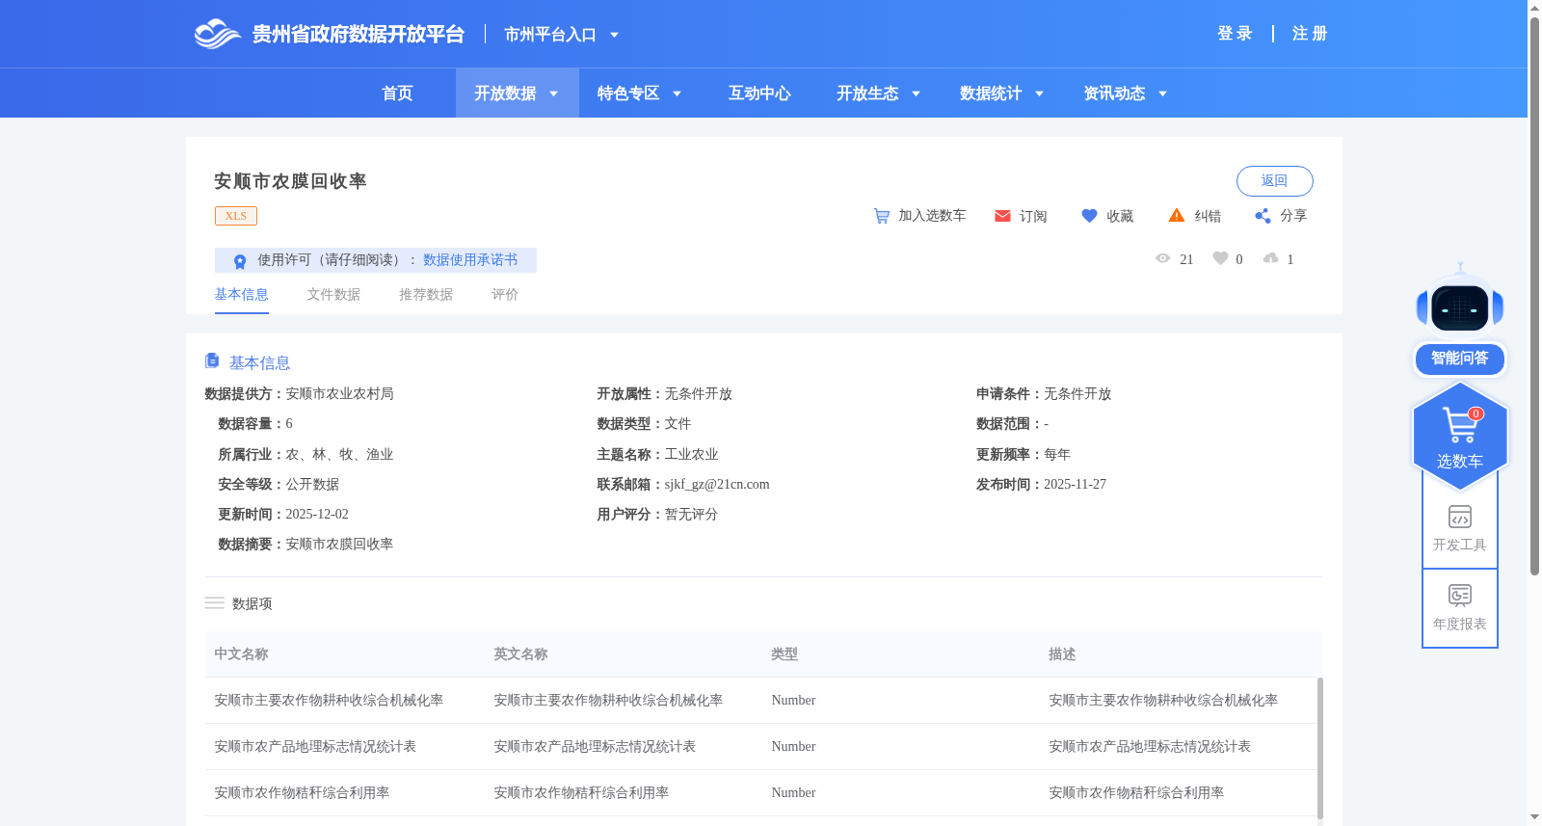The image size is (1542, 826).
Task: Open 互动中心 navigation item
Action: [759, 93]
